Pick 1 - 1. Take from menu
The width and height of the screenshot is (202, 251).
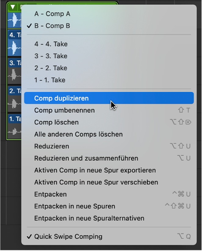50,80
